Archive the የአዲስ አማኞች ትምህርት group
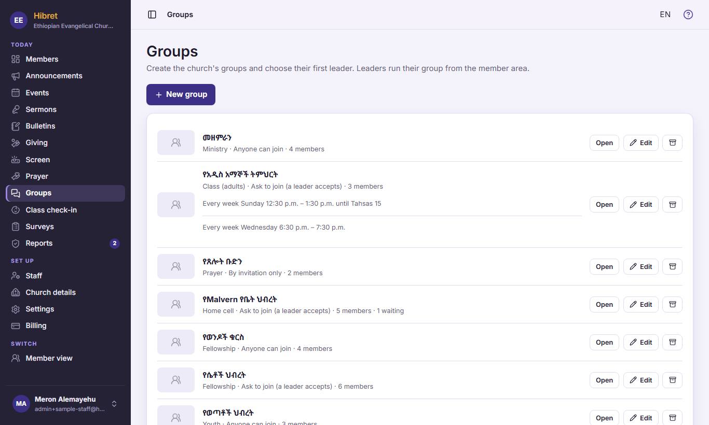This screenshot has height=425, width=709. 672,204
